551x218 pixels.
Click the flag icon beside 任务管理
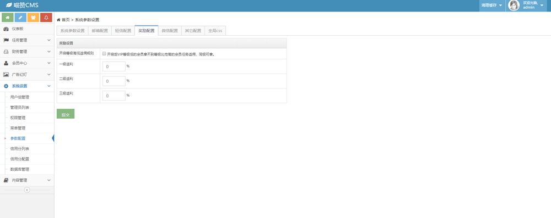[x=6, y=40]
